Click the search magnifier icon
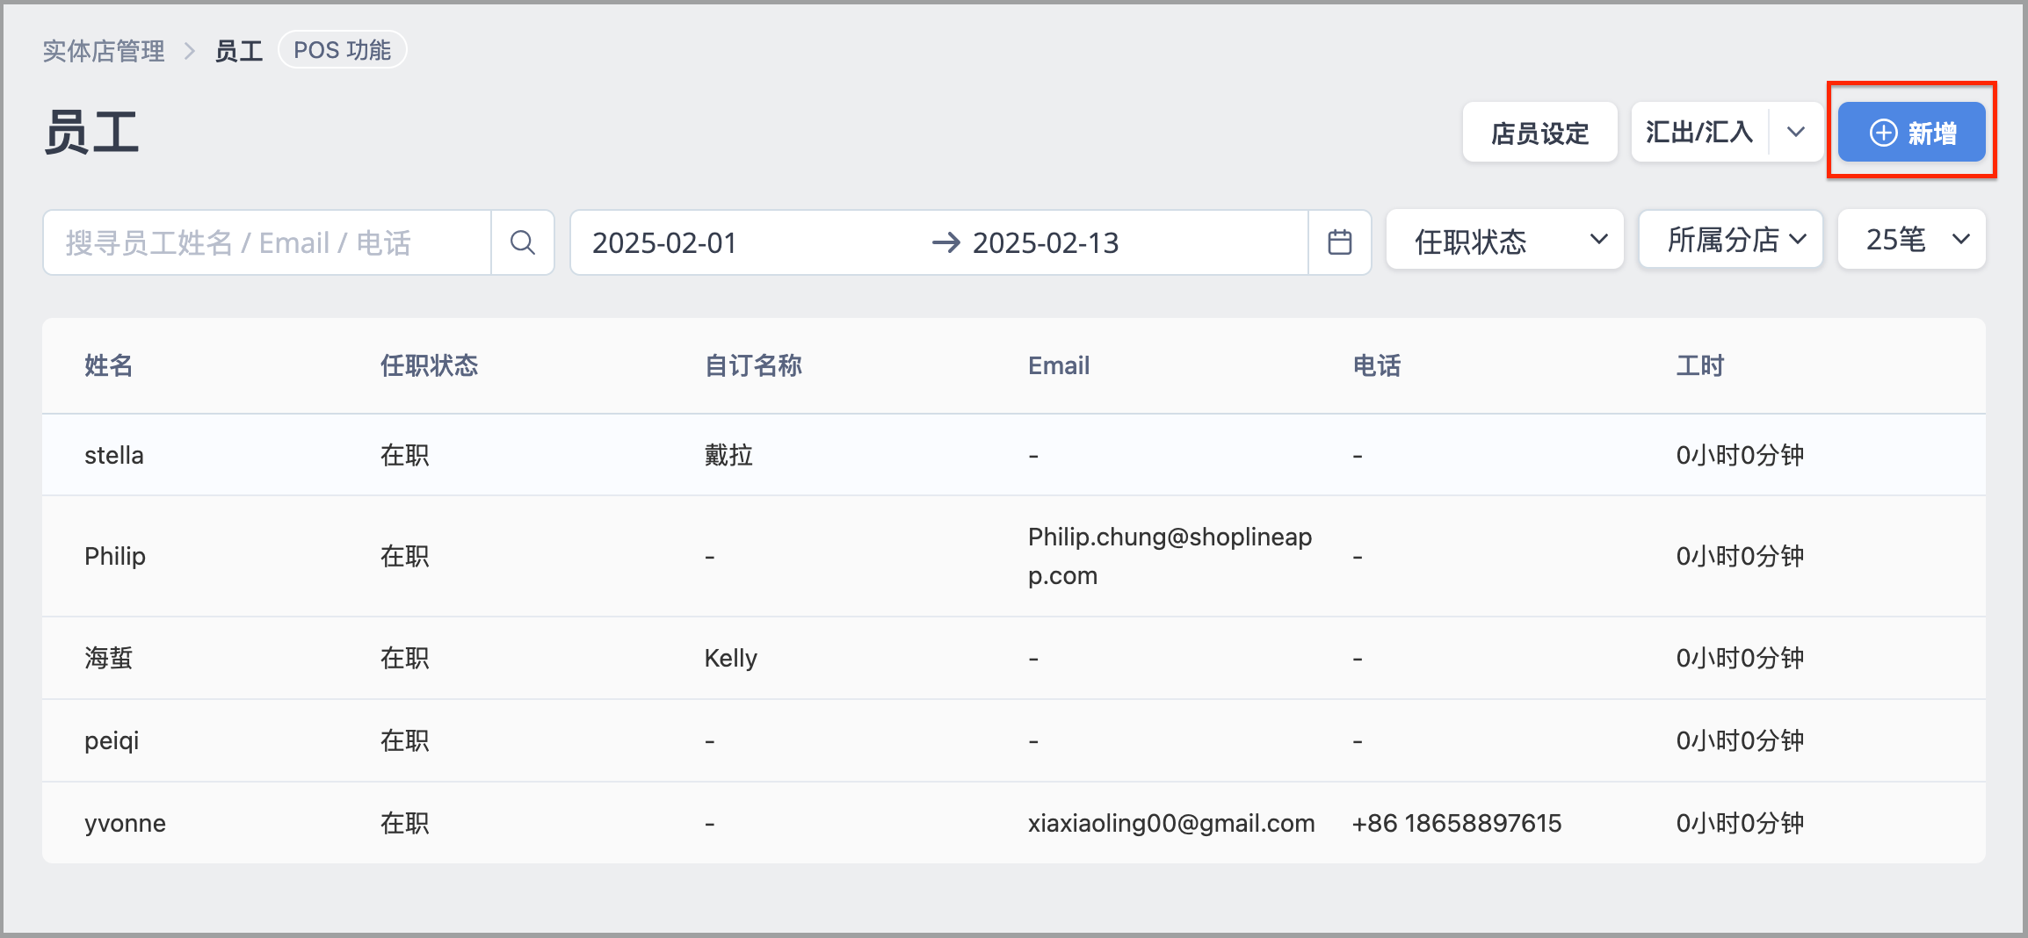This screenshot has height=938, width=2028. (523, 242)
